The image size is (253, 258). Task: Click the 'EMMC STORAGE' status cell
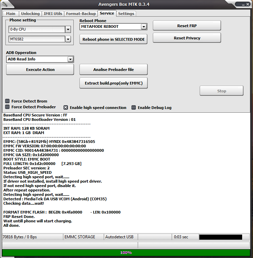84,237
